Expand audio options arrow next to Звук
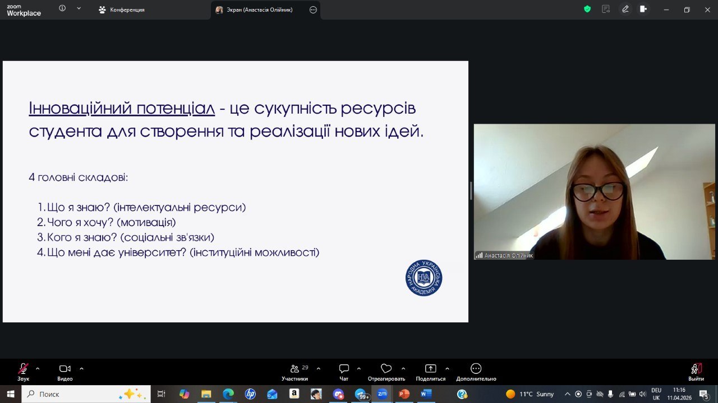 38,368
